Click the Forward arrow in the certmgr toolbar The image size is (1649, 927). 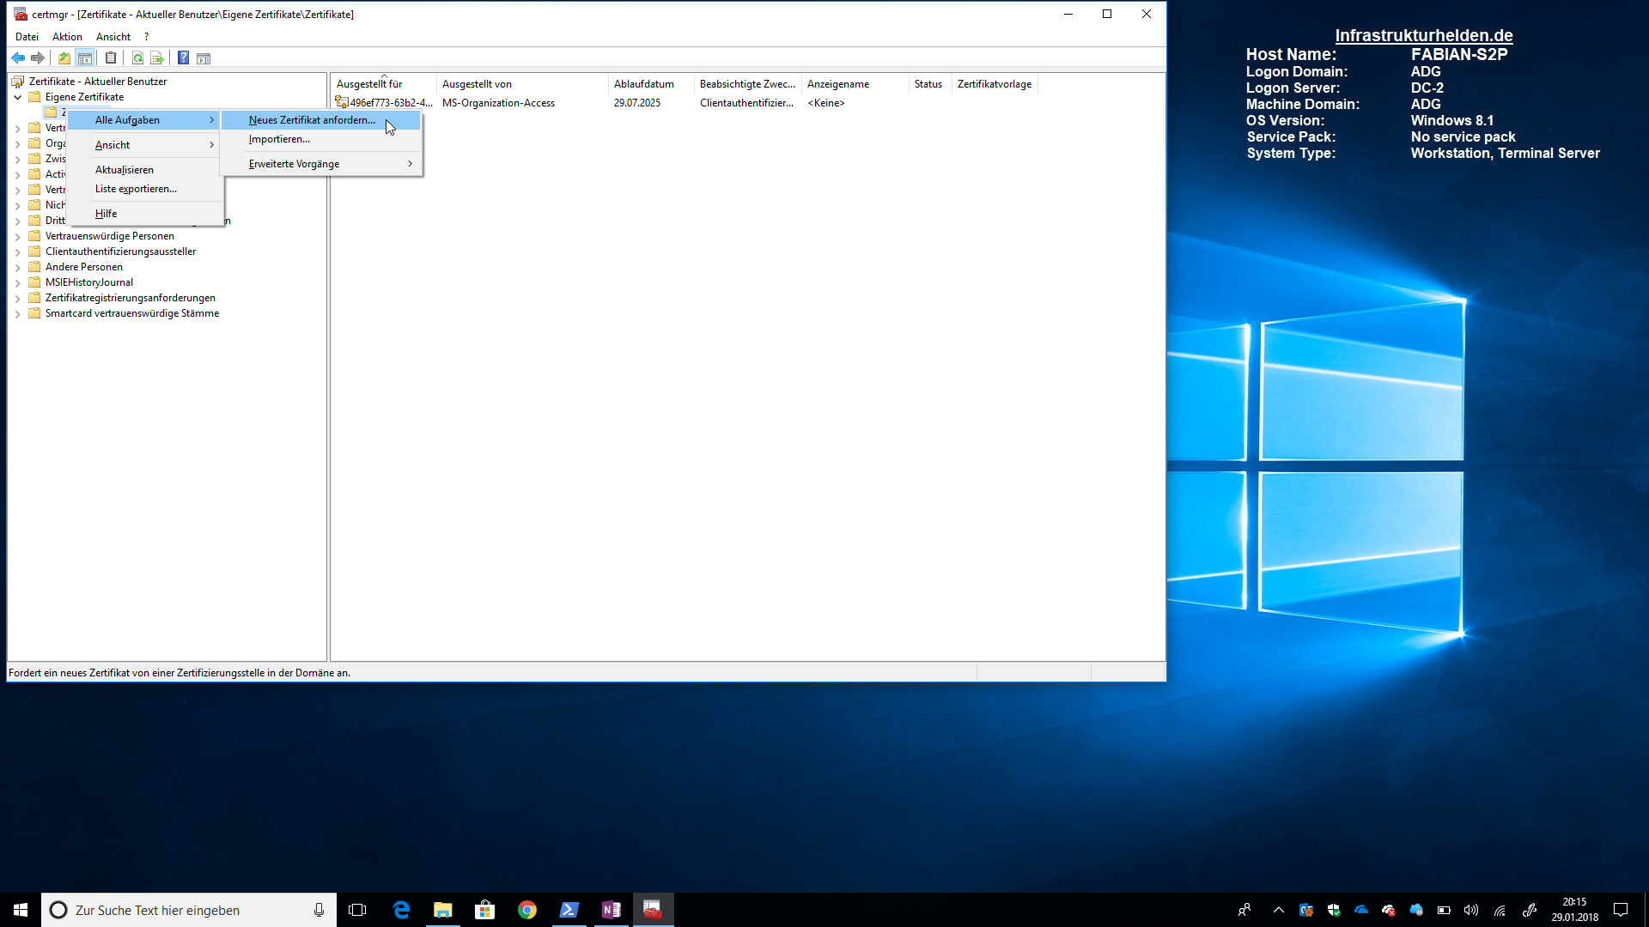[x=38, y=58]
